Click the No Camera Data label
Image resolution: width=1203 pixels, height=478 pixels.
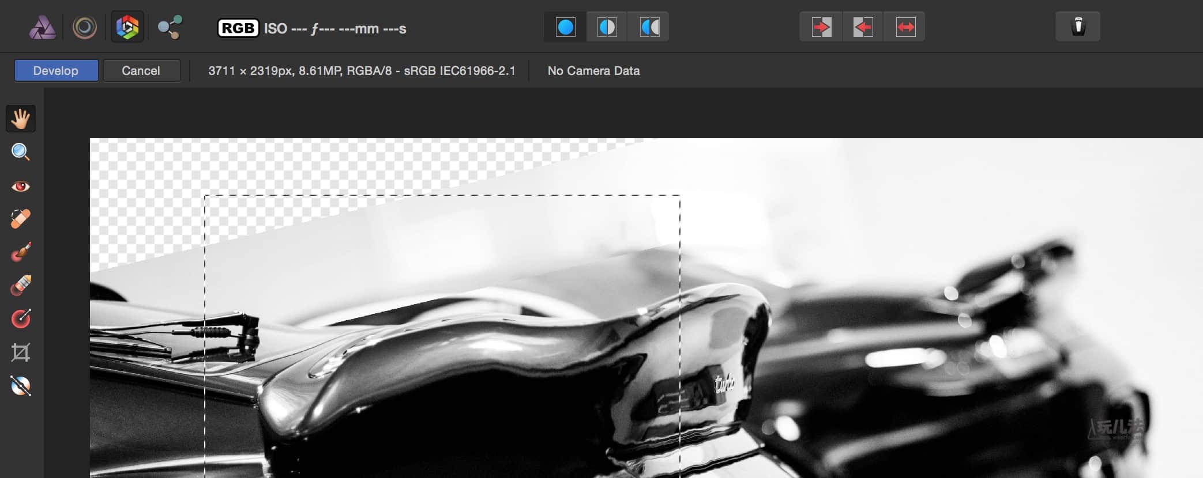pos(593,71)
